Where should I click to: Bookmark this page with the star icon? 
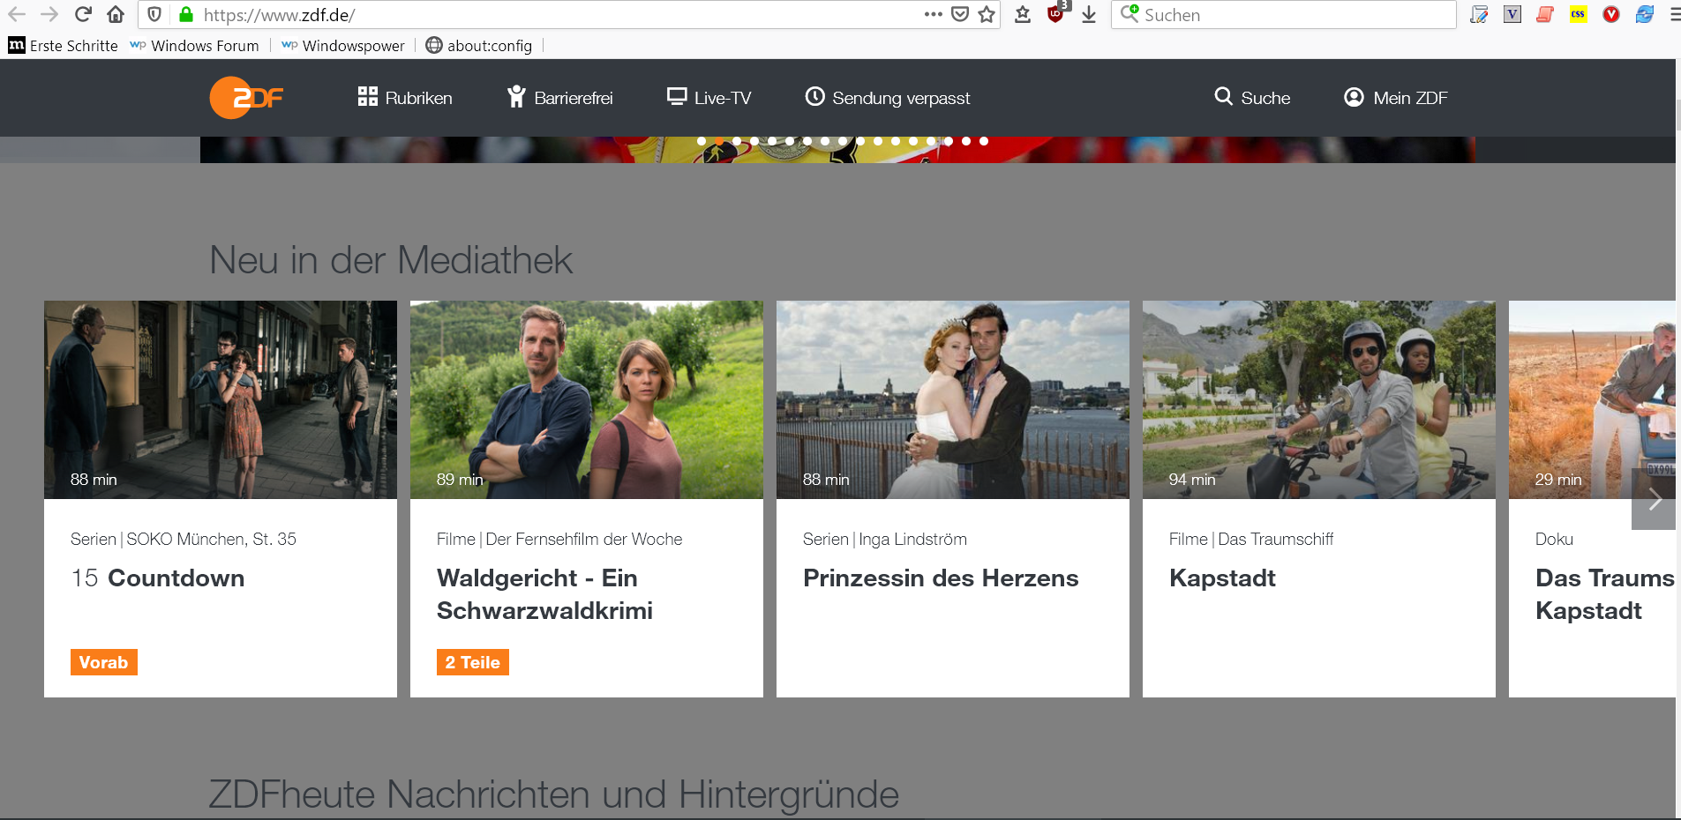pos(987,14)
